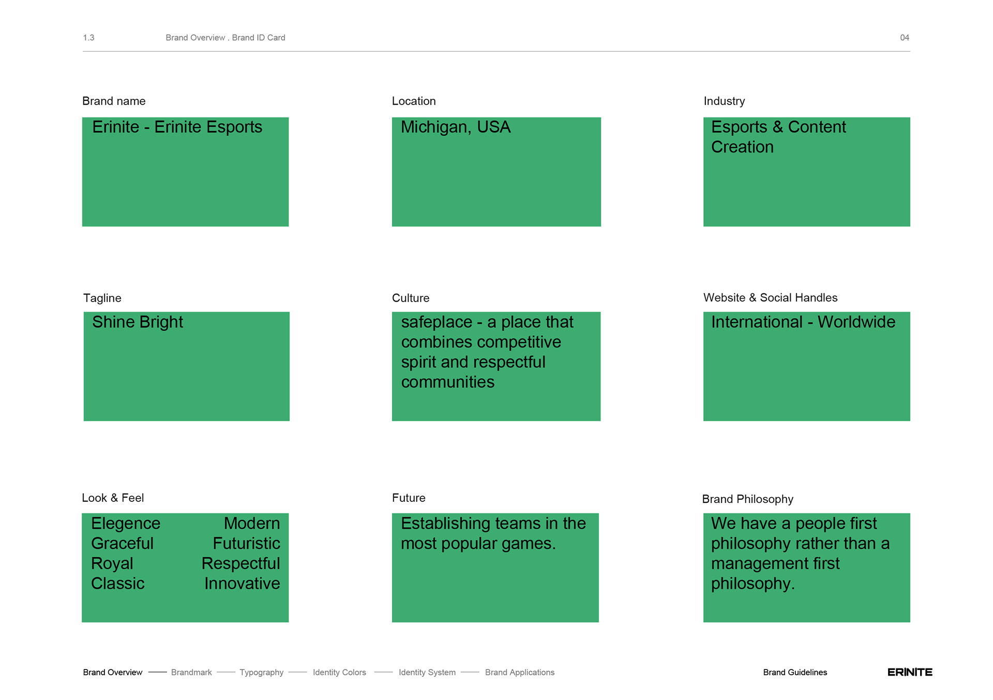
Task: Click the Brand Overview . Brand ID Card header
Action: pyautogui.click(x=225, y=37)
